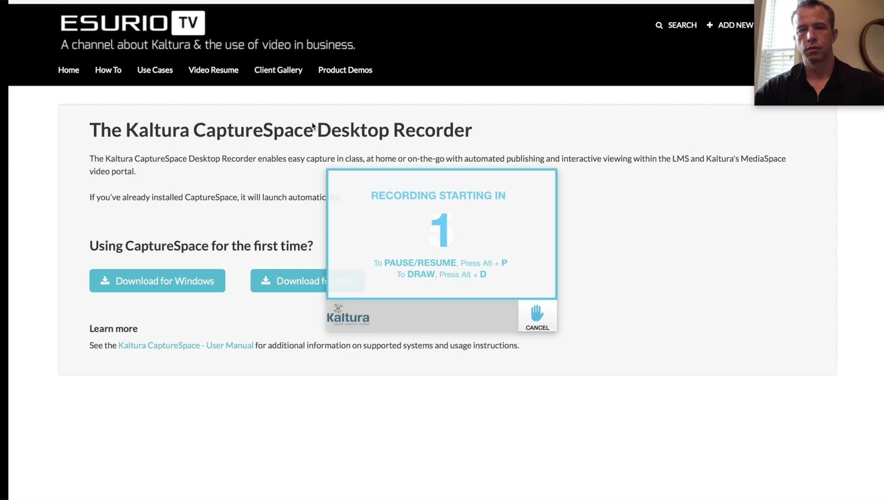884x500 pixels.
Task: Click the 'RECORDING STARTING IN' text
Action: coord(439,195)
